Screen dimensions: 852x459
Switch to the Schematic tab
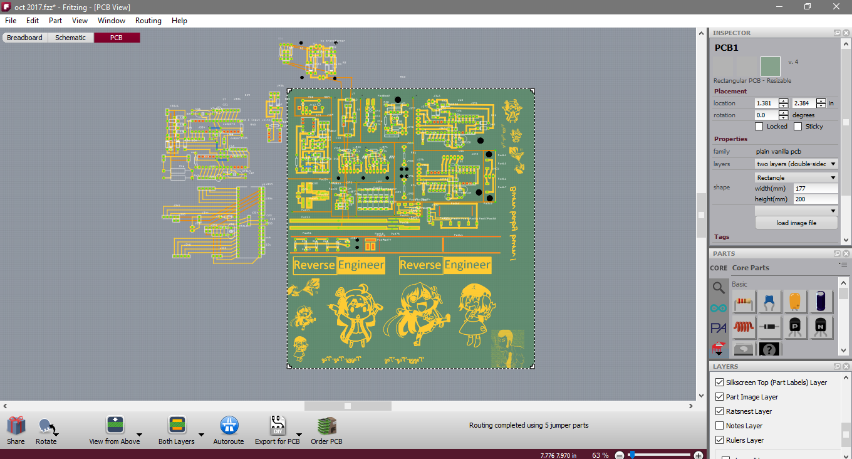click(x=71, y=38)
